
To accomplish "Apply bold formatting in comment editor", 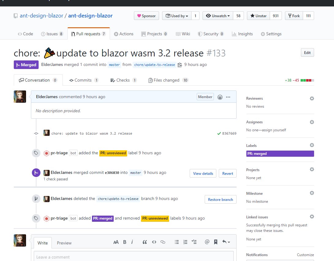I will click(x=125, y=242).
